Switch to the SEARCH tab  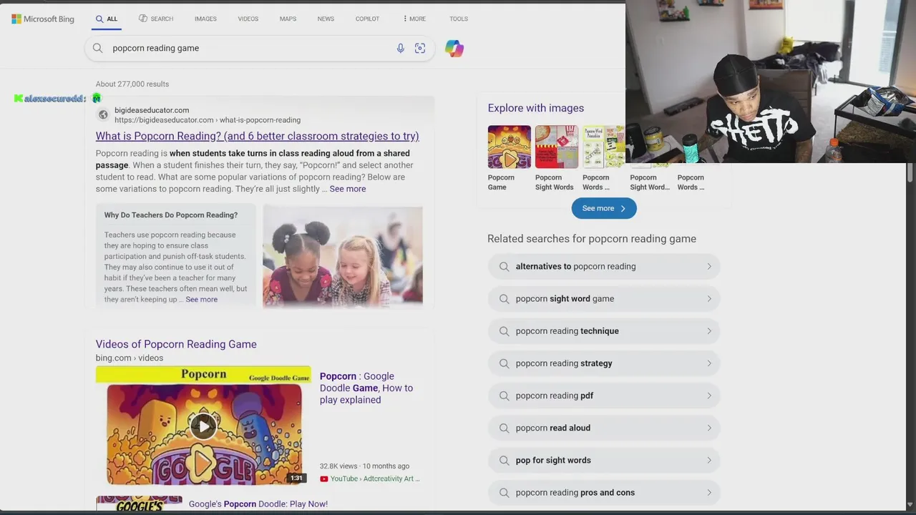click(x=156, y=19)
